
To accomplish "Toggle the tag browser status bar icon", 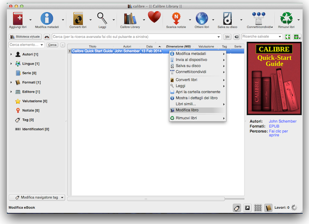I will [237, 208].
